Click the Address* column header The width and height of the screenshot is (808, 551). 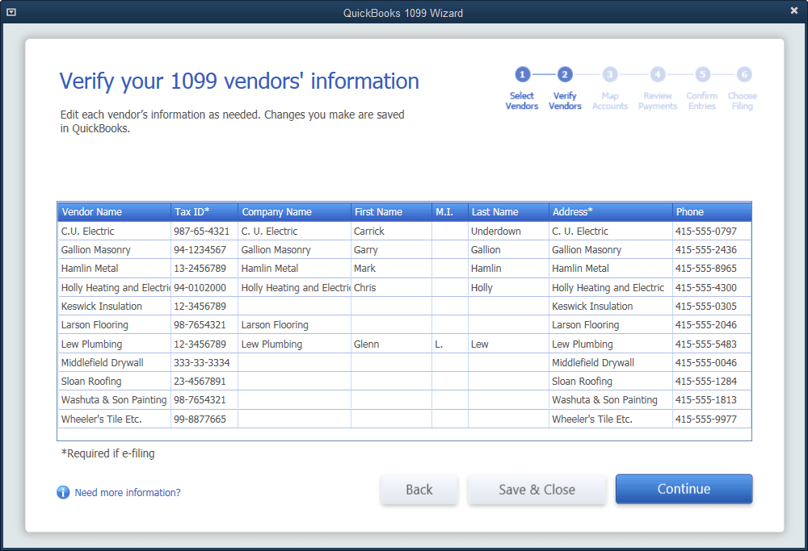coord(611,212)
